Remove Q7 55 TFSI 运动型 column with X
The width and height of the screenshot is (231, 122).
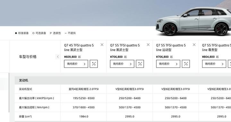[x=194, y=45]
